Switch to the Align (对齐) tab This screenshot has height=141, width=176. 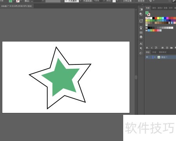click(171, 8)
